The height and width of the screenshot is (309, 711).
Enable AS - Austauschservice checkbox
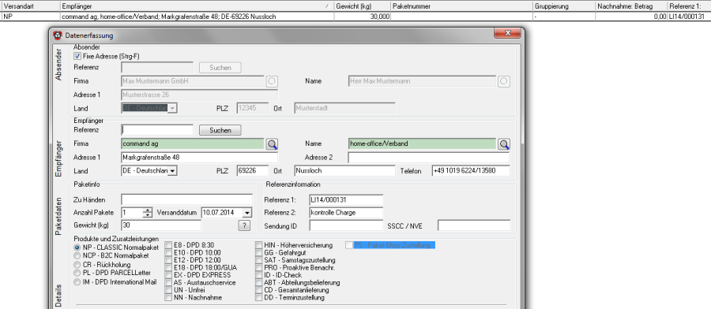click(x=168, y=282)
